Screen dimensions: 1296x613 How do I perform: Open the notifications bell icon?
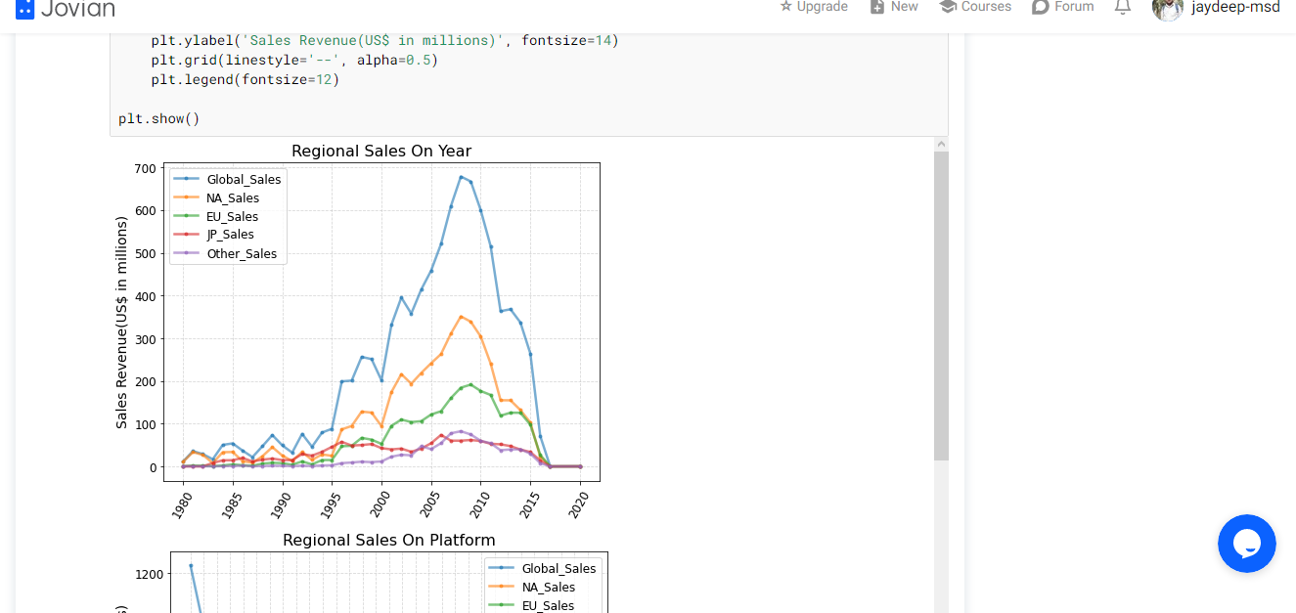[x=1123, y=6]
